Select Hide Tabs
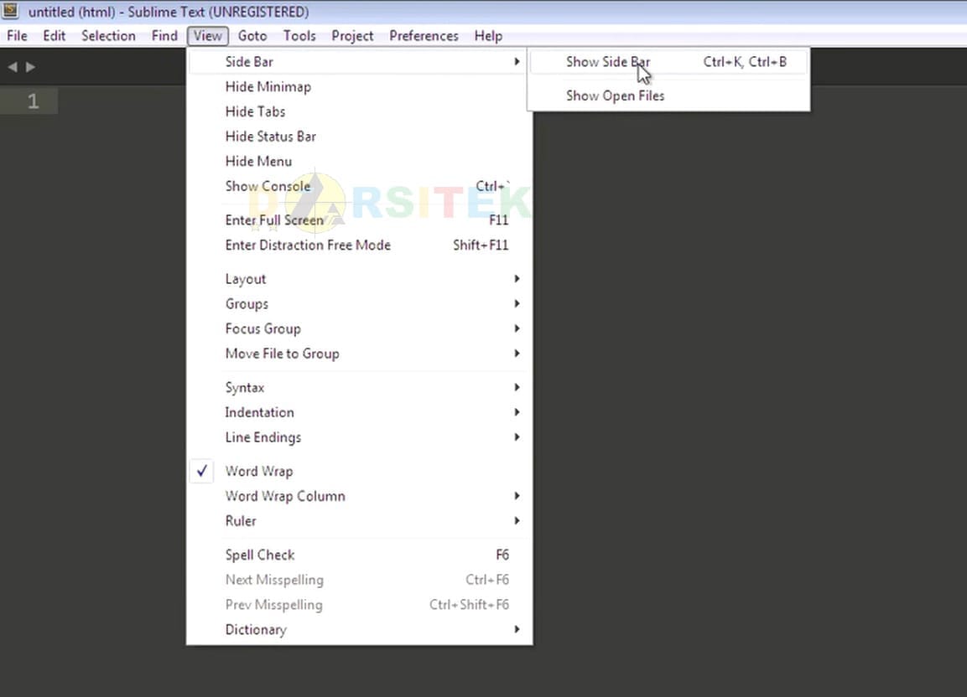This screenshot has height=697, width=967. point(360,111)
